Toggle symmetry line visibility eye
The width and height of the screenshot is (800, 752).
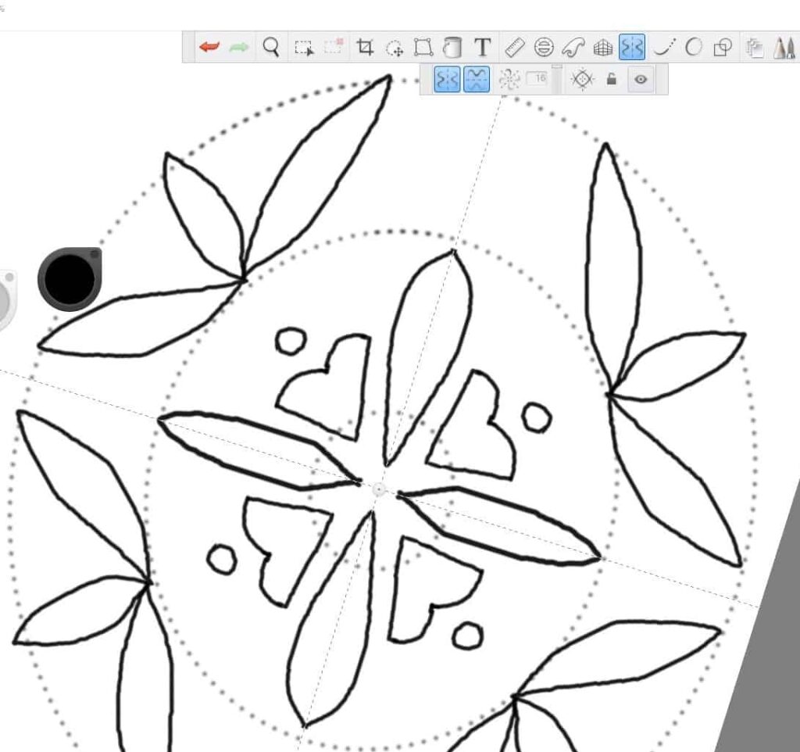(x=641, y=80)
